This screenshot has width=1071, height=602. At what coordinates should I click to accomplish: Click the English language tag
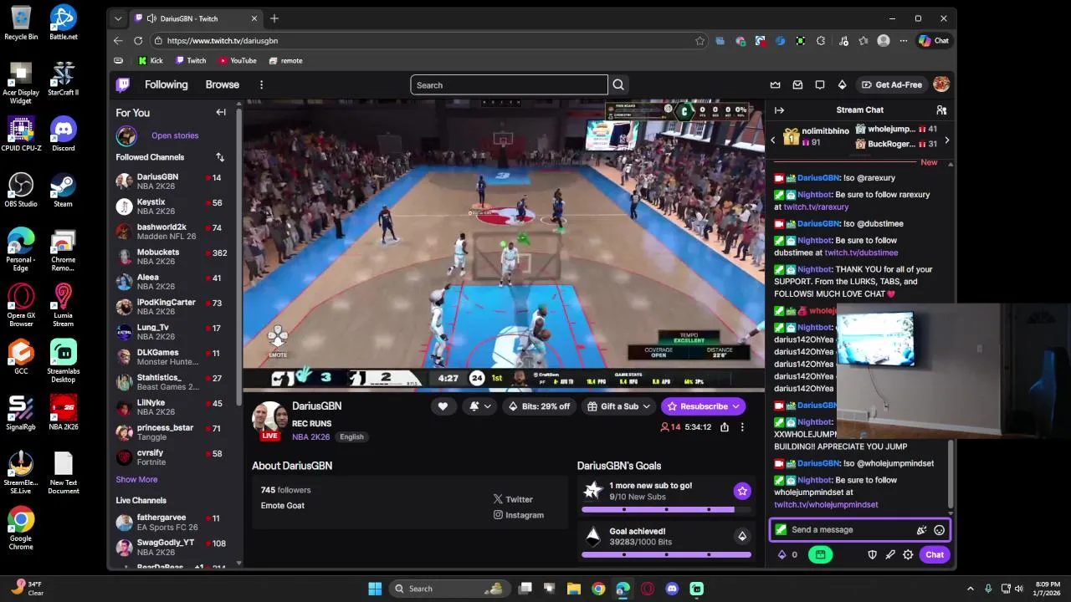point(351,436)
